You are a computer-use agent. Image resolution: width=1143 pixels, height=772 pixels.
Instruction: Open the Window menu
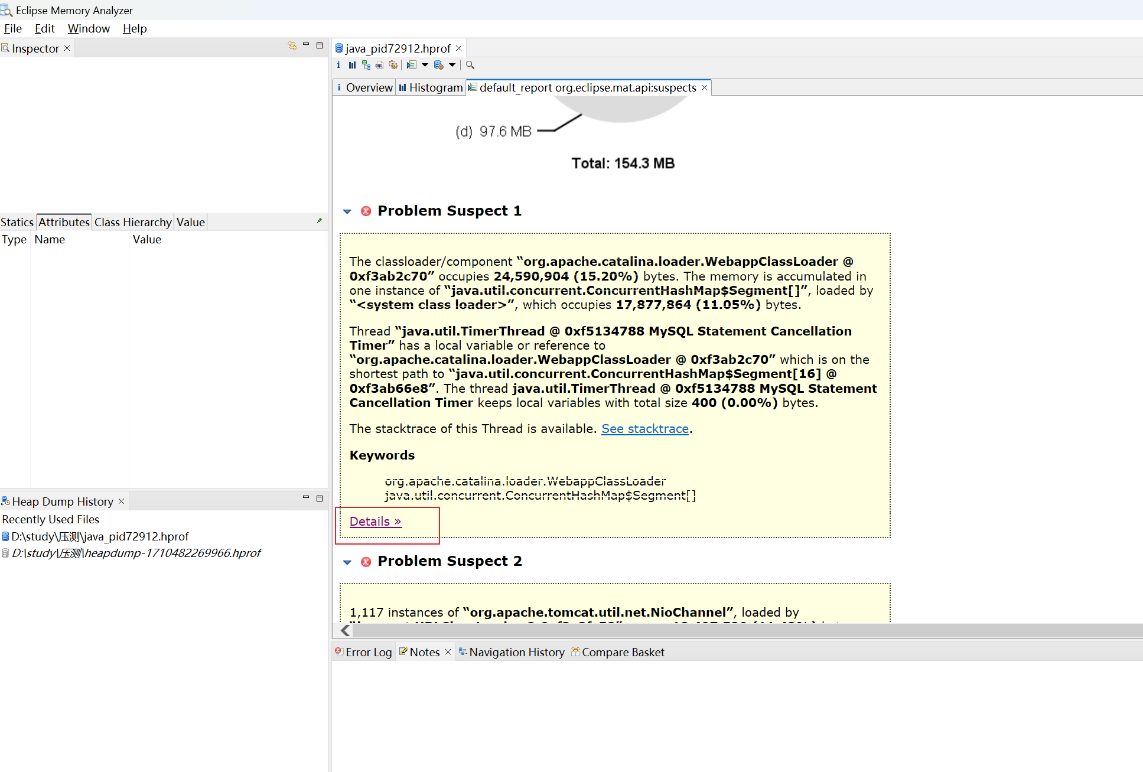[x=89, y=28]
